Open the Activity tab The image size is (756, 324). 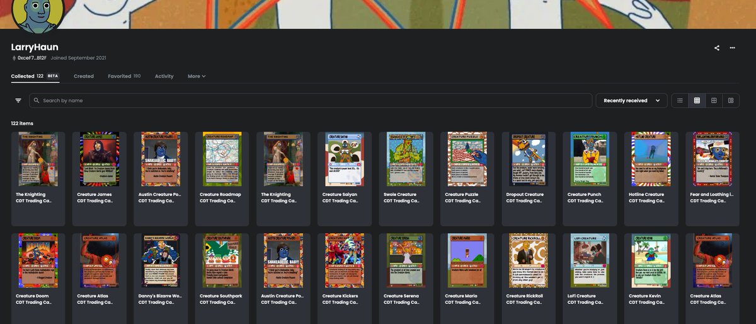click(x=164, y=76)
